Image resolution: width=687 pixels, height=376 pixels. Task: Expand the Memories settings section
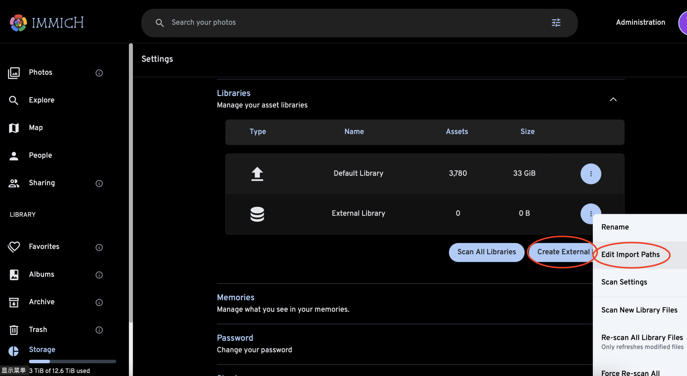point(235,298)
